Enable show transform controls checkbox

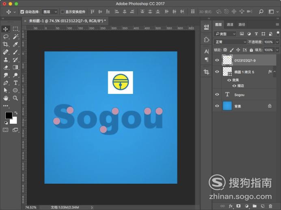coord(63,12)
